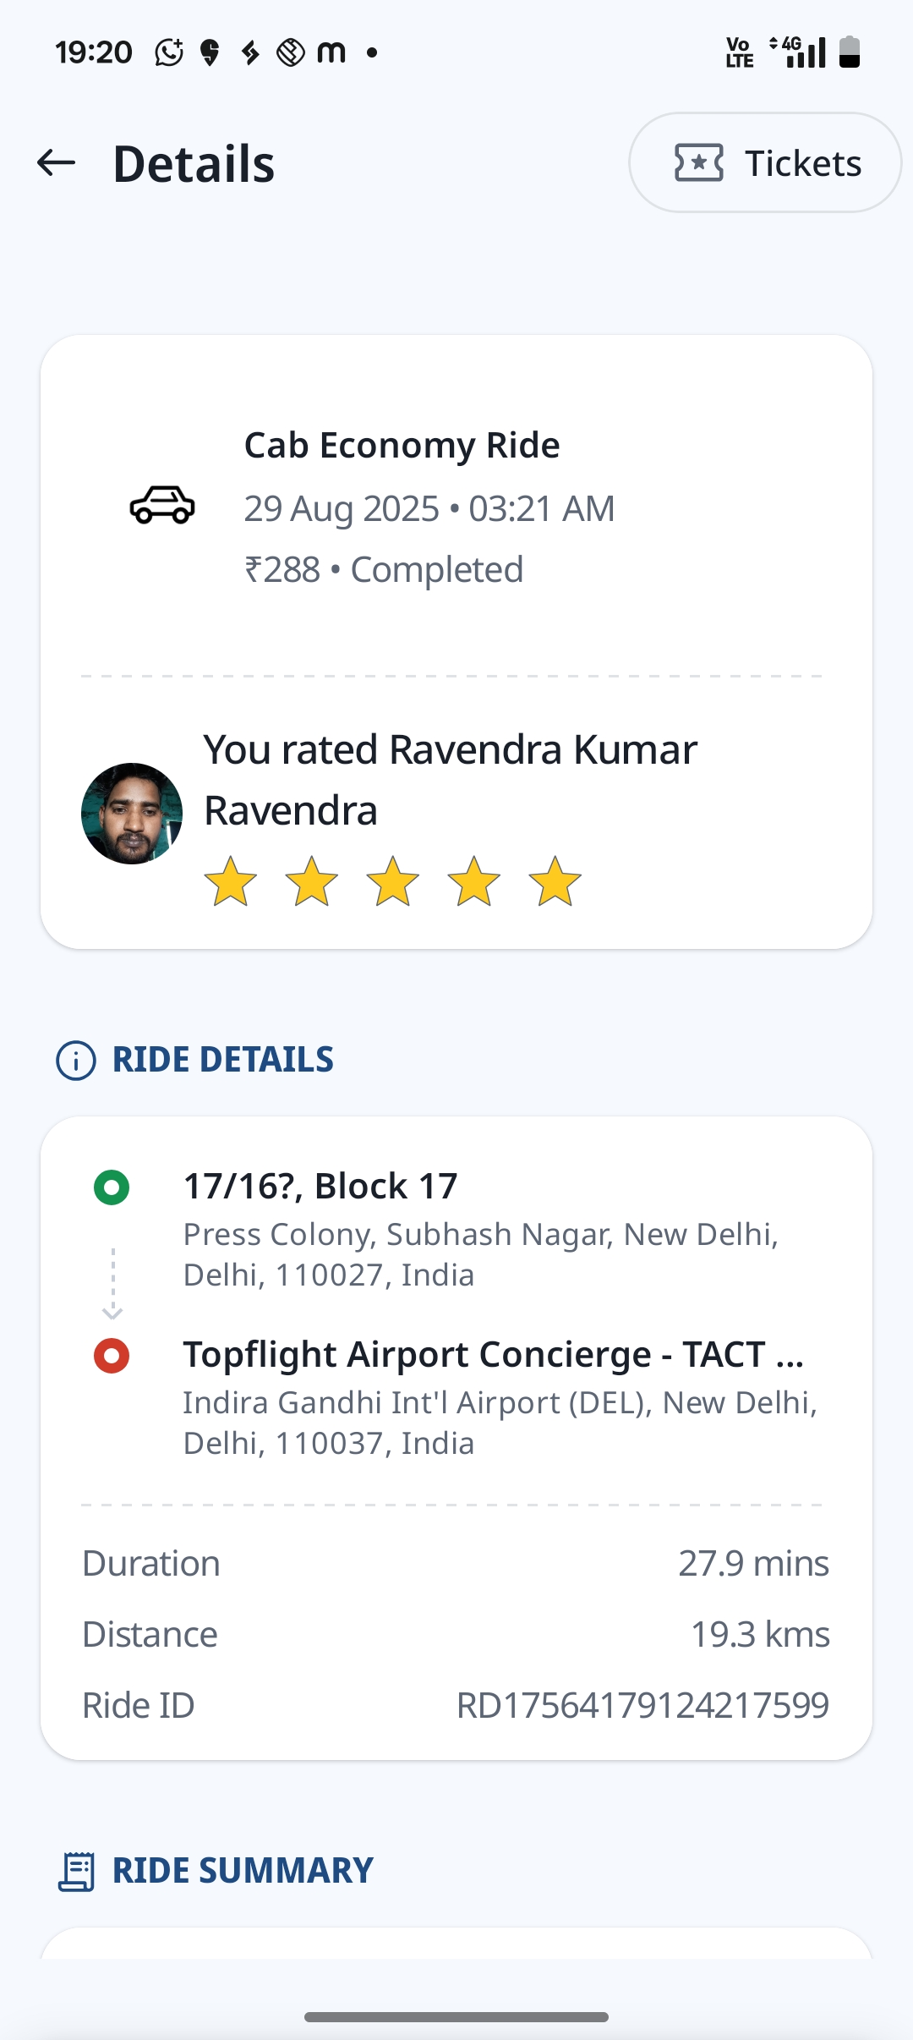Image resolution: width=913 pixels, height=2040 pixels.
Task: Tap the ticket star icon
Action: (698, 162)
